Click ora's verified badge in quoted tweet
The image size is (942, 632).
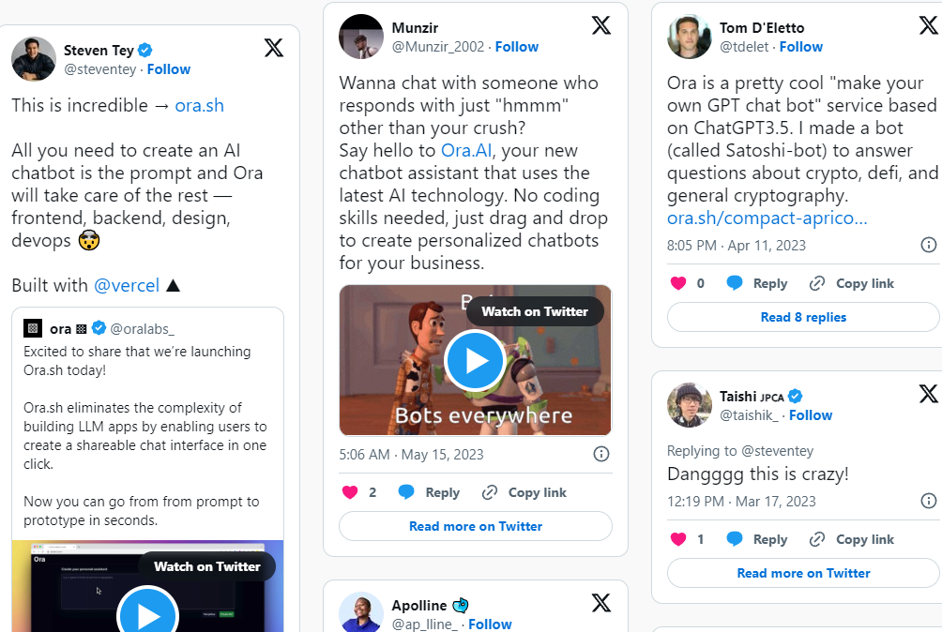(x=99, y=327)
